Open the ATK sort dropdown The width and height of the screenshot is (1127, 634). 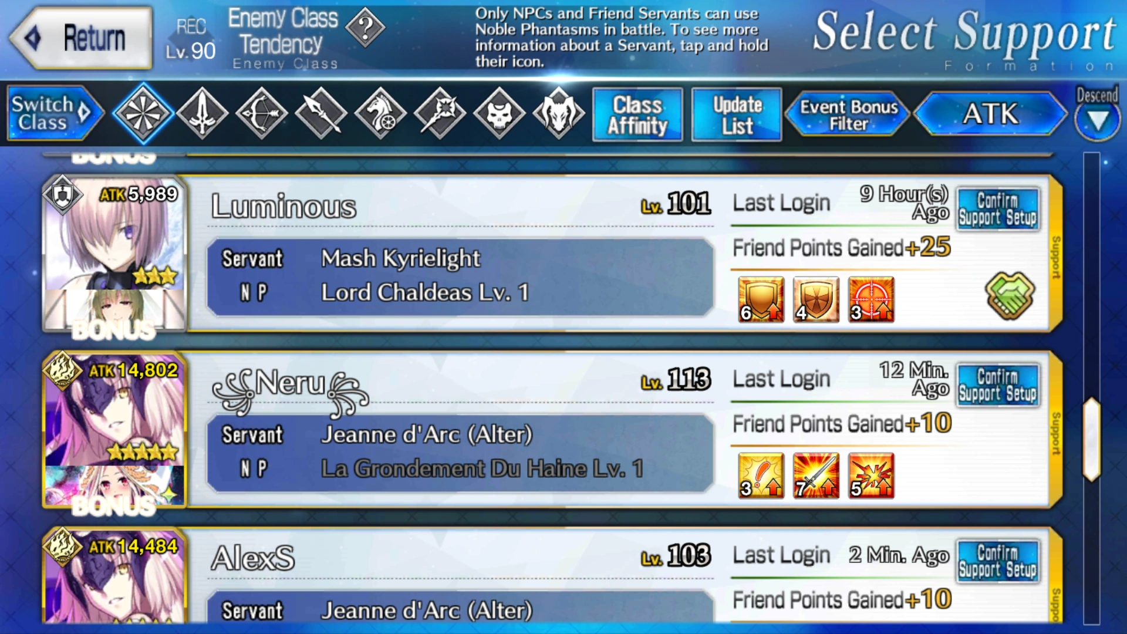pos(991,113)
